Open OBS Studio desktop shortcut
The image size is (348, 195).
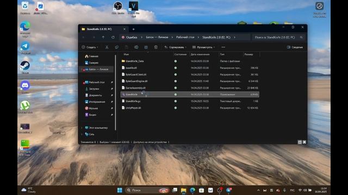[x=118, y=8]
